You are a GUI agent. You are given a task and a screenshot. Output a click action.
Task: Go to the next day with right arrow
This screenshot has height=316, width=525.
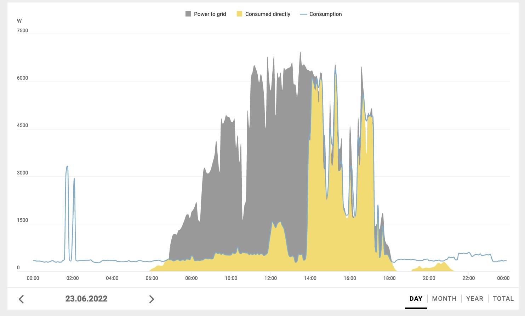click(152, 299)
